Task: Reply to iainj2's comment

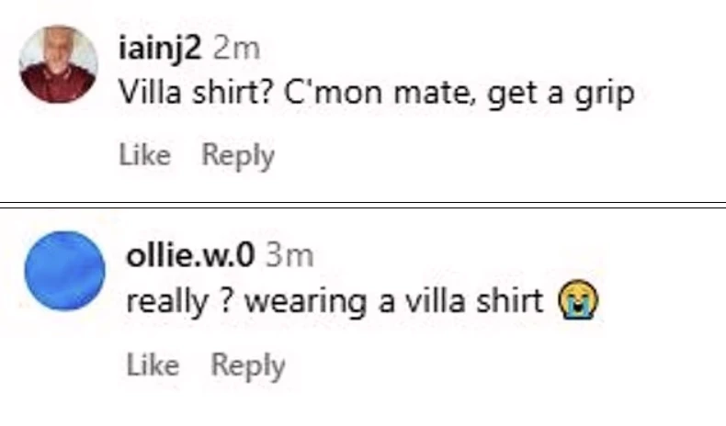Action: click(238, 155)
